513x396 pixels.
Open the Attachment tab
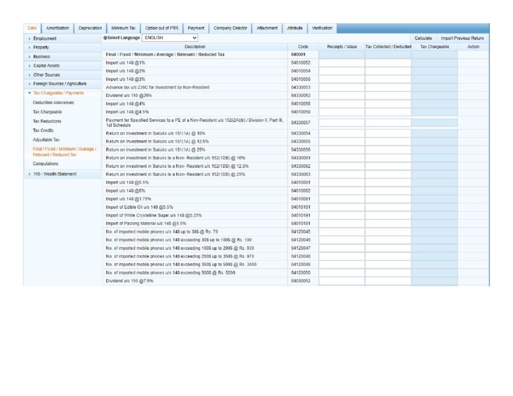point(267,29)
